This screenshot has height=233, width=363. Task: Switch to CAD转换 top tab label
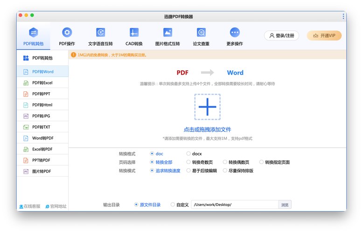[x=134, y=44]
